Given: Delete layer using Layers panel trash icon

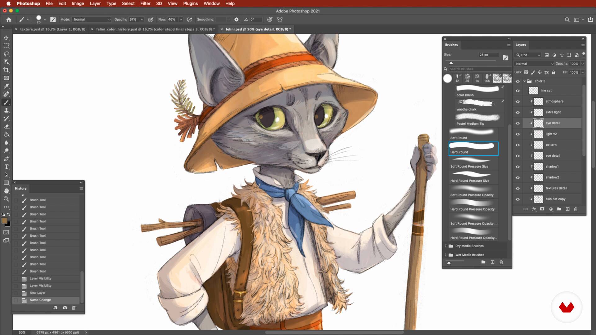Looking at the screenshot, I should [576, 209].
